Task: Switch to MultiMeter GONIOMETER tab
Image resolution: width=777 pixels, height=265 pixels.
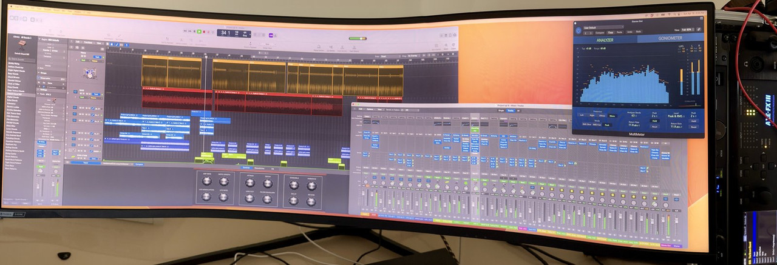Action: pos(670,38)
